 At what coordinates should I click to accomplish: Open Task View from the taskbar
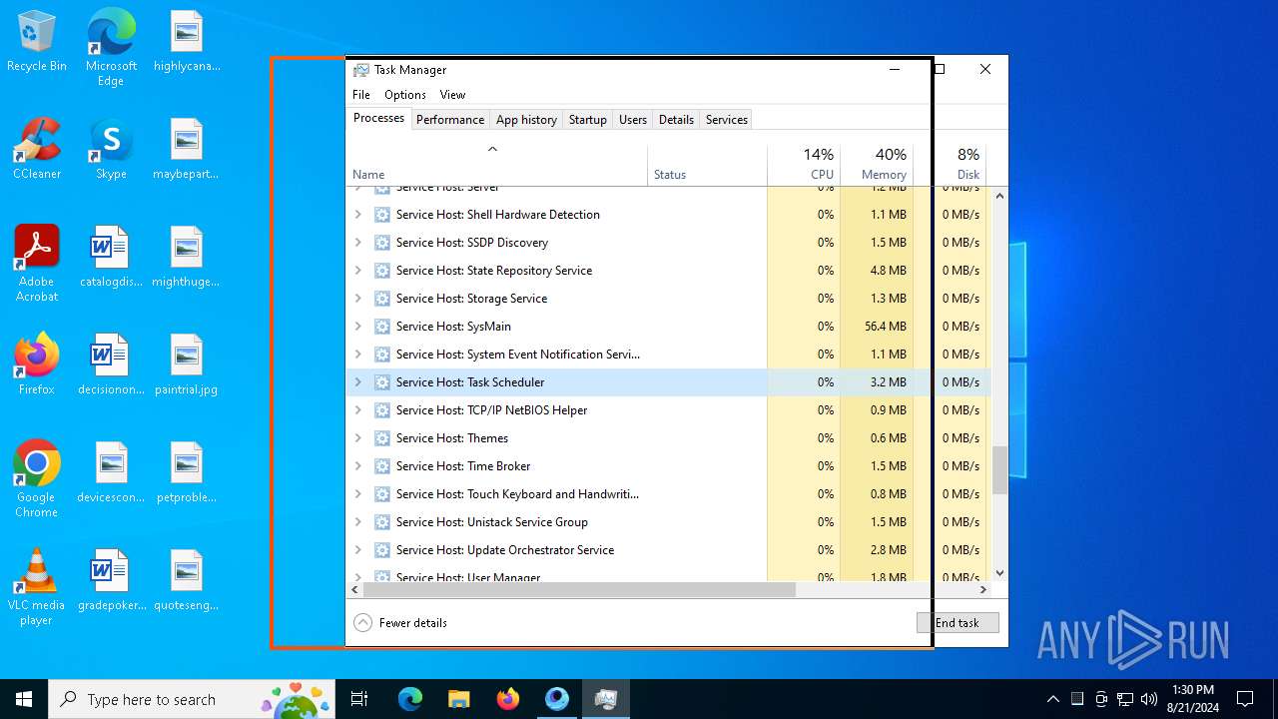(x=360, y=699)
